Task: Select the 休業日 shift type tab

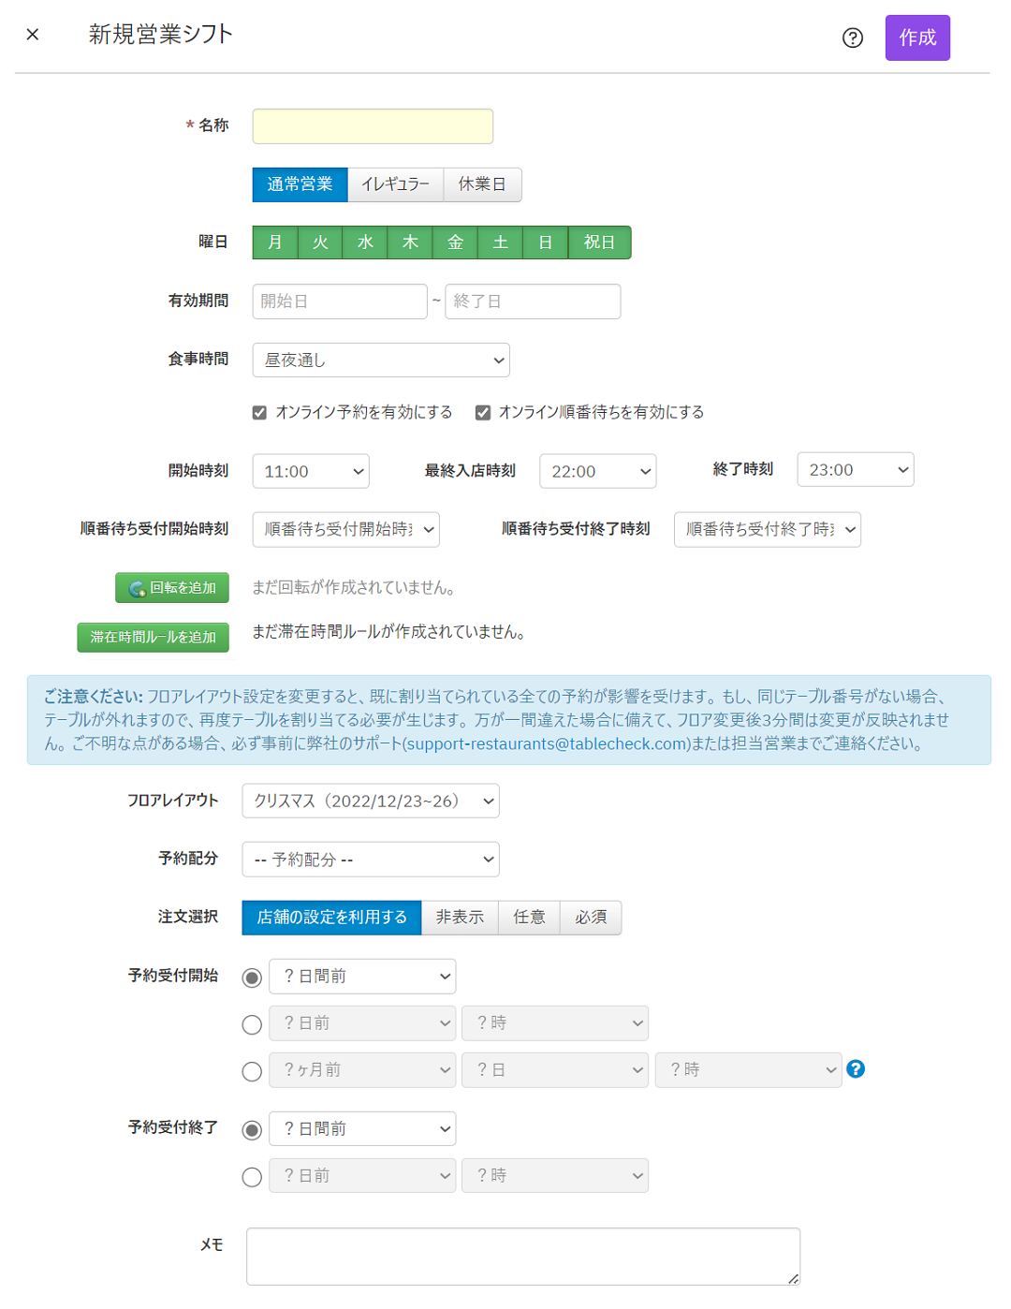Action: [x=482, y=184]
